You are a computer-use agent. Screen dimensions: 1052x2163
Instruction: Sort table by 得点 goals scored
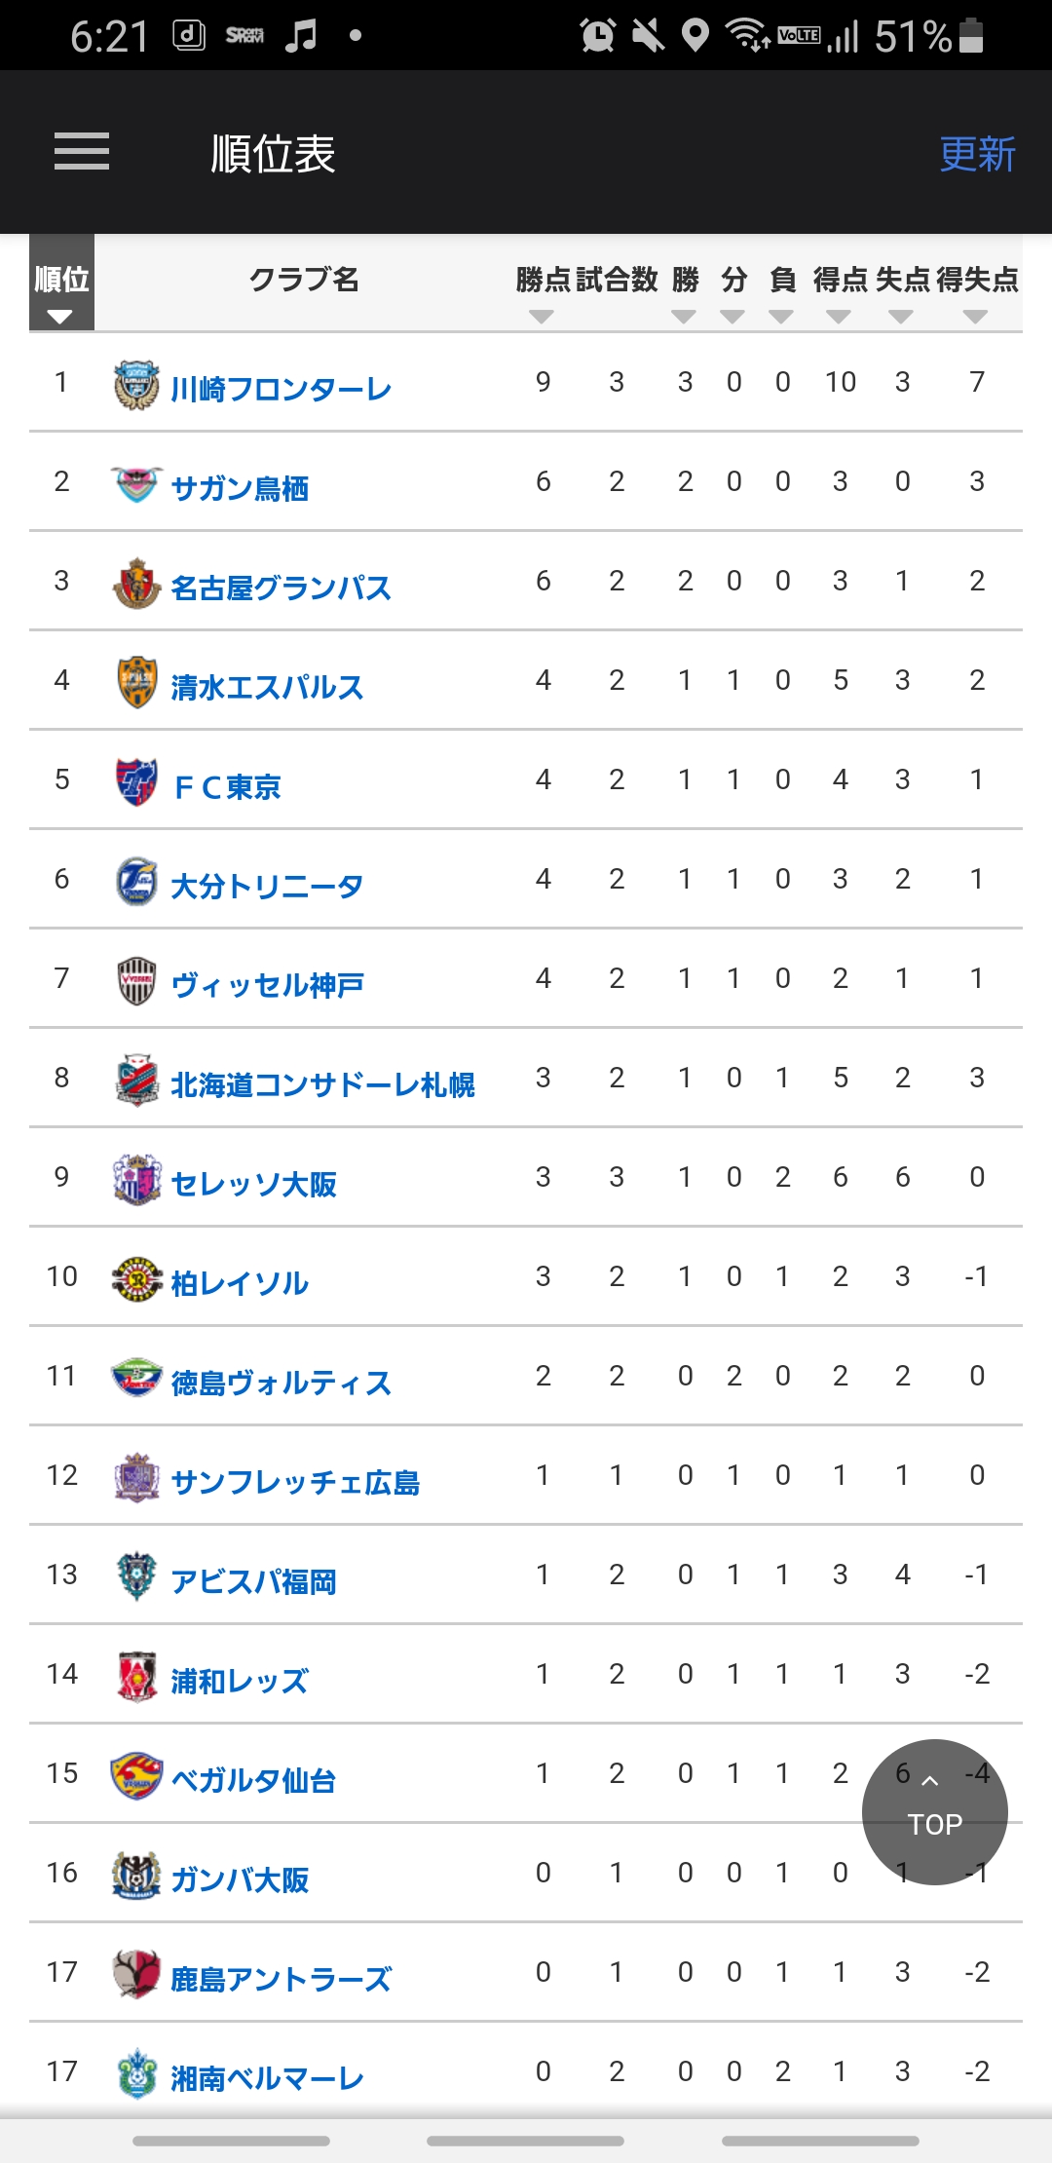click(x=839, y=292)
